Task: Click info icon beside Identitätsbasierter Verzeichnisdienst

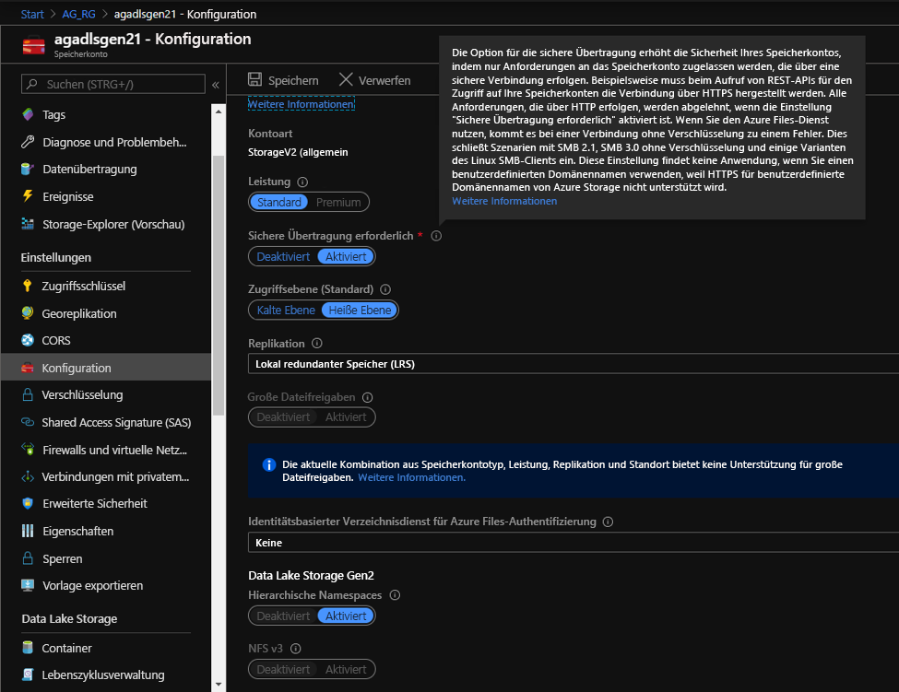Action: pos(608,522)
